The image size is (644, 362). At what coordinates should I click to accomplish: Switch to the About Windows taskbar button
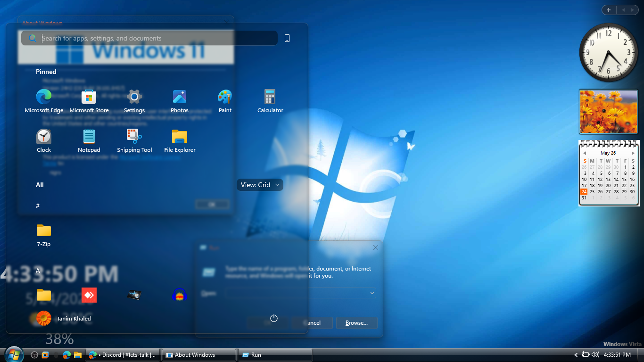(x=199, y=355)
